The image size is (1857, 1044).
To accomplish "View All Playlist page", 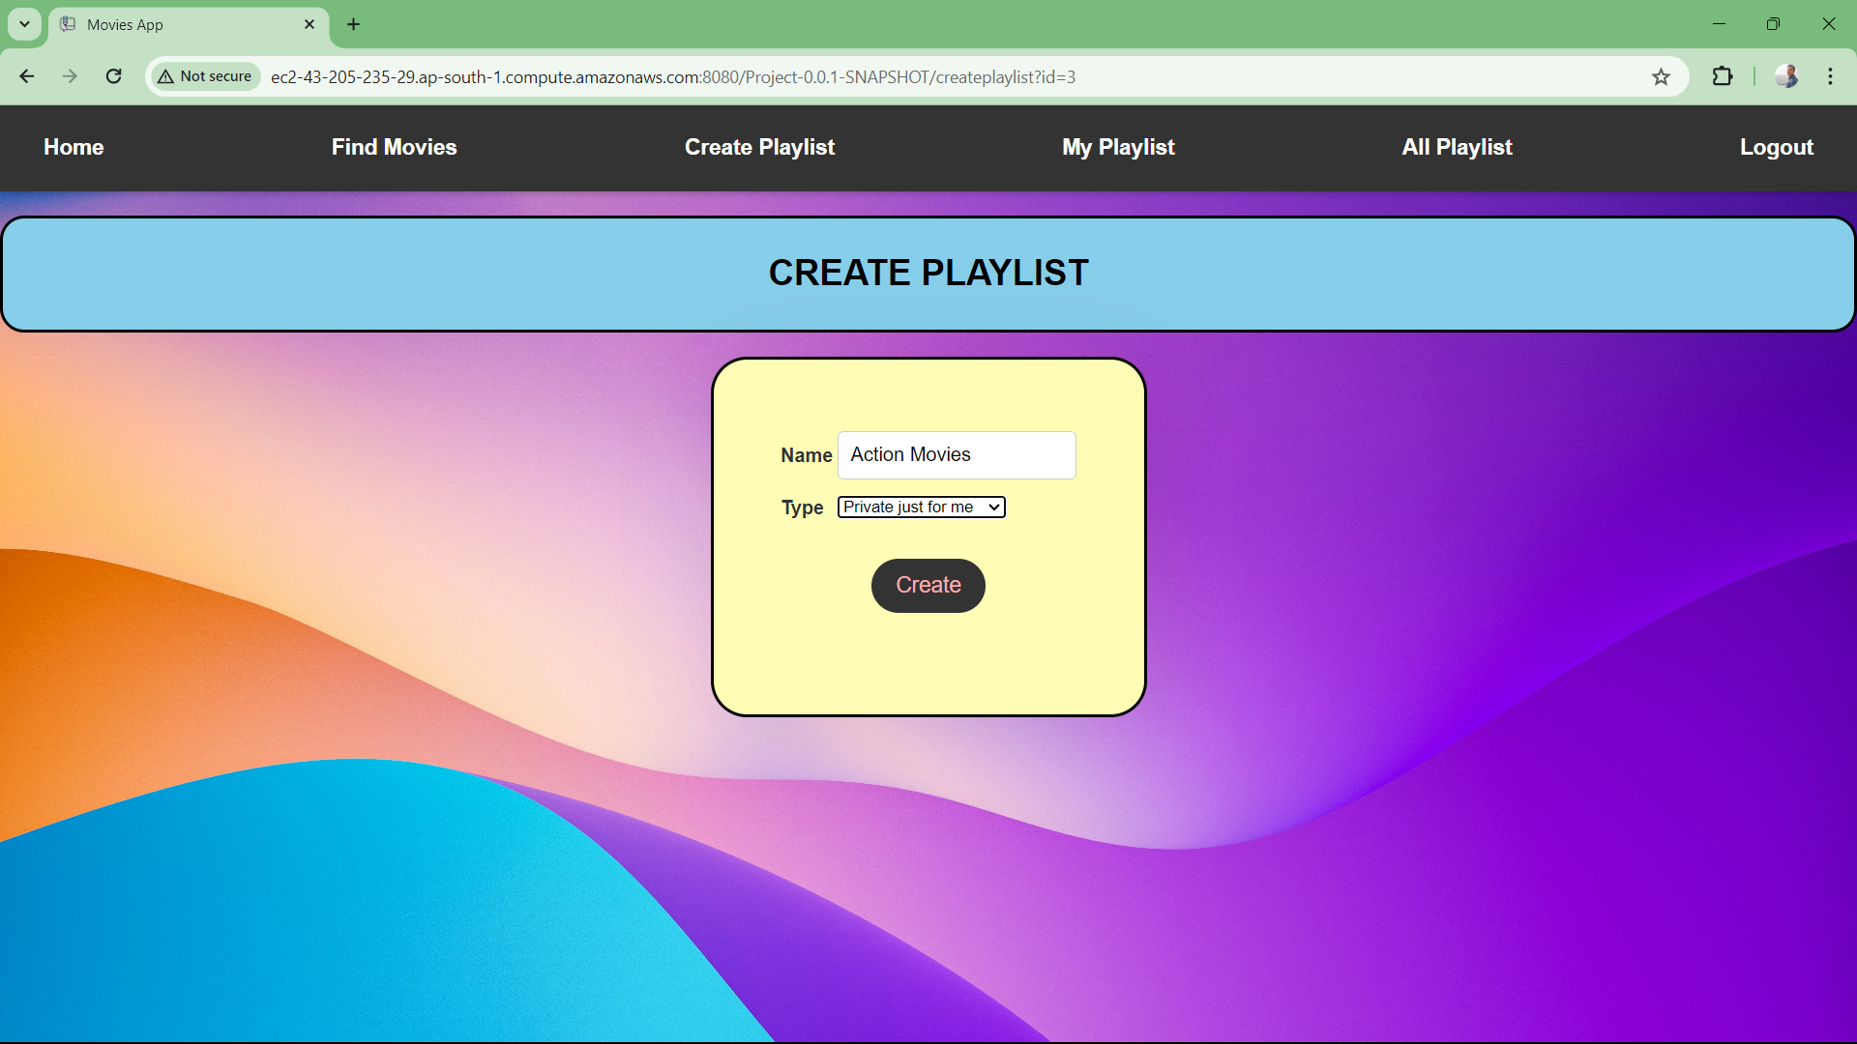I will pos(1458,147).
